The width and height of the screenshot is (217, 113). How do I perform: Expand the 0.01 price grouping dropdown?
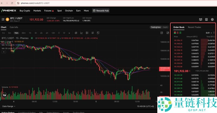point(208,33)
